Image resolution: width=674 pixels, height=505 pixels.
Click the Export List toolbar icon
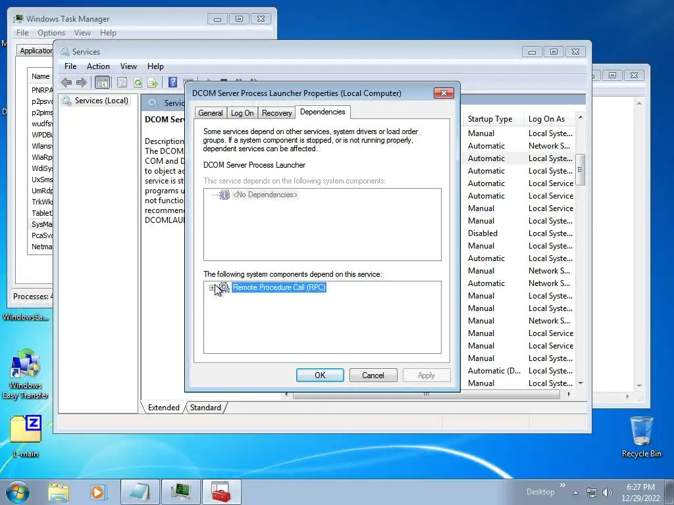[153, 82]
